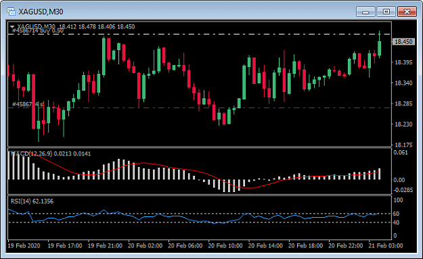The height and width of the screenshot is (259, 423).
Task: Click the 20 Feb 22:00 time label
Action: (346, 245)
